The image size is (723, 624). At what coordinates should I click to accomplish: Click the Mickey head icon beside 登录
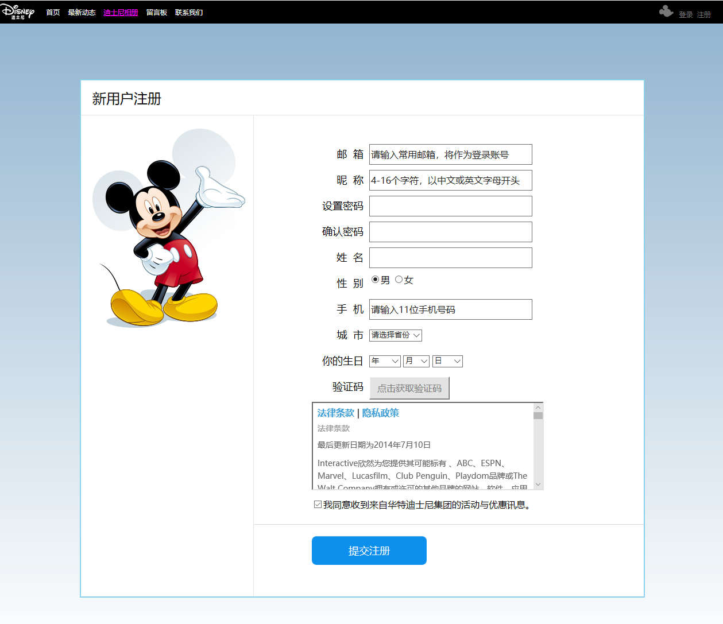pyautogui.click(x=666, y=11)
